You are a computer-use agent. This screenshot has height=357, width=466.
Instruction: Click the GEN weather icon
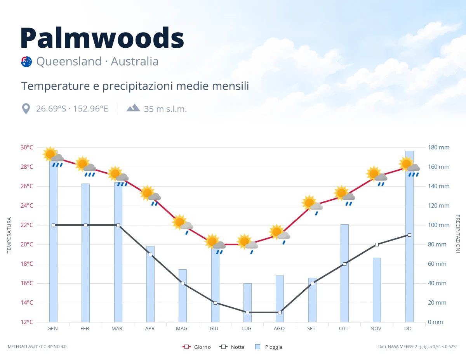click(53, 157)
